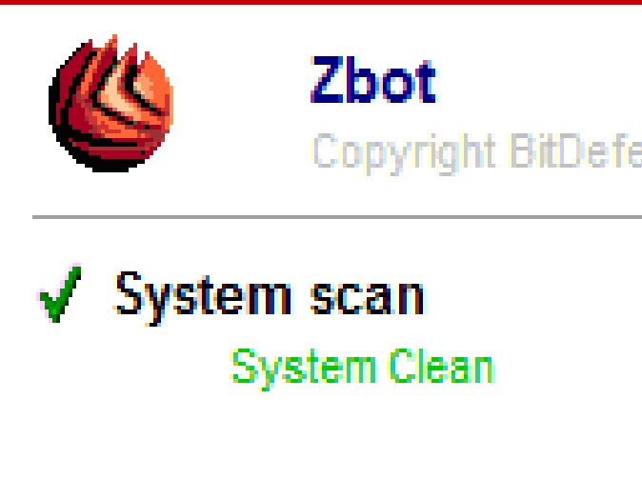642x479 pixels.
Task: Click the word scan in System scan
Action: tap(368, 298)
